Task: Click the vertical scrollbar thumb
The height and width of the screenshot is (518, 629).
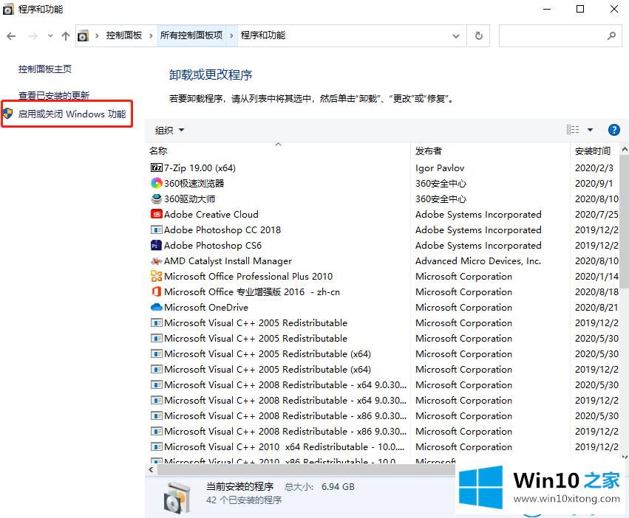Action: coord(624,222)
